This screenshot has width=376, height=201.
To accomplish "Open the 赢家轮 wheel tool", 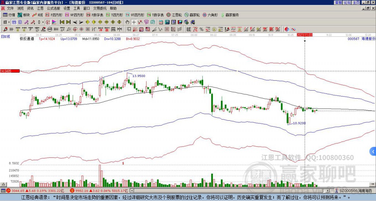I will point(192,15).
